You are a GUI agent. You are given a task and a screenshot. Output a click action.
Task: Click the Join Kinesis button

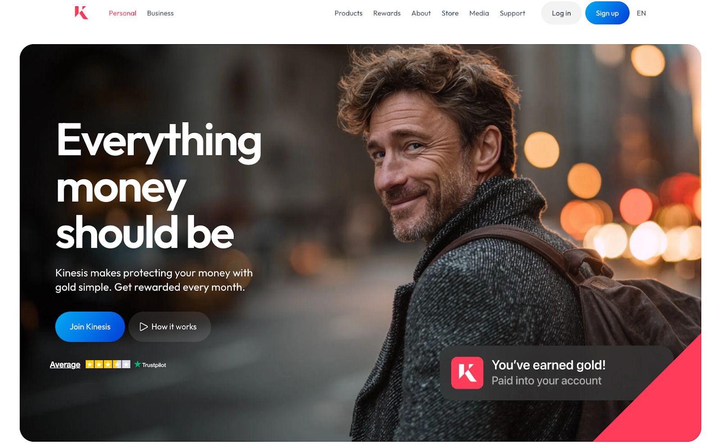point(90,327)
